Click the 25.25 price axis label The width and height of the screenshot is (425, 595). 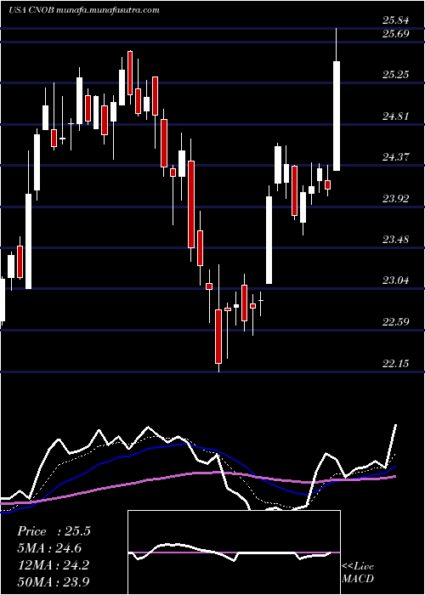tap(395, 75)
